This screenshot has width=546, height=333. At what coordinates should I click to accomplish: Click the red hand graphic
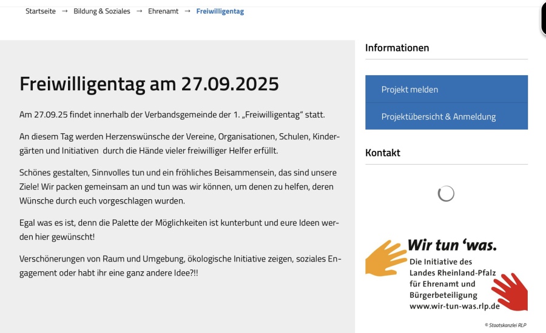510,292
